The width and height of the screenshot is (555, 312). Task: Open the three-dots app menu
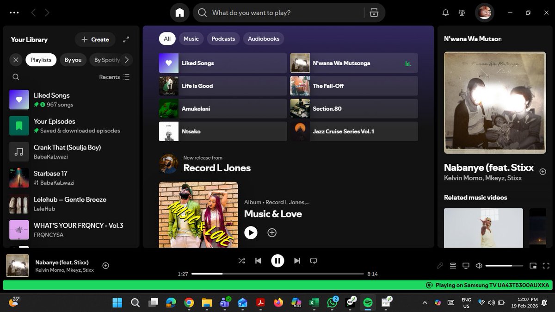(x=14, y=13)
